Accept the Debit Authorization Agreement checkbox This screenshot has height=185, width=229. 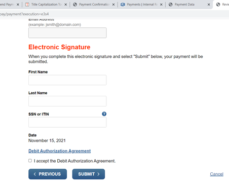[30, 161]
